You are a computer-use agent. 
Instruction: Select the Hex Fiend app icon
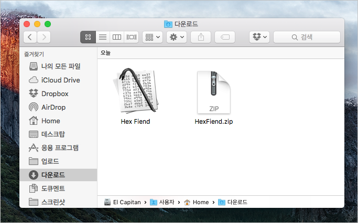(x=136, y=90)
